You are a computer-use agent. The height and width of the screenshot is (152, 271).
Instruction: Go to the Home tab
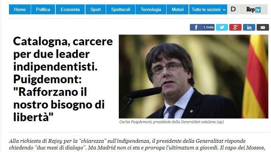coord(20,9)
